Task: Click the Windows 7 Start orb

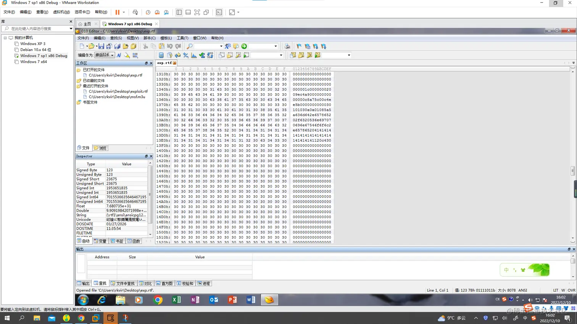Action: coord(83,300)
